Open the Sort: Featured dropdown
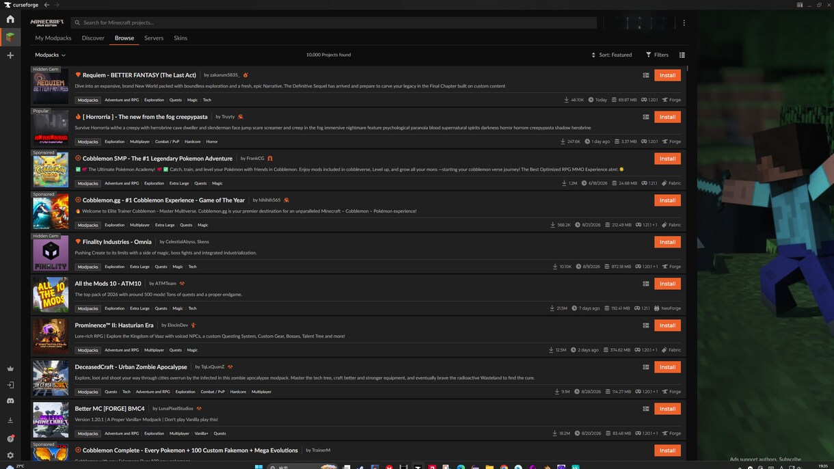834x469 pixels. point(612,55)
